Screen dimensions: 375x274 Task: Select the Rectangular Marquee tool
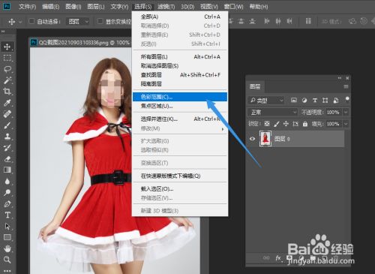pos(7,58)
